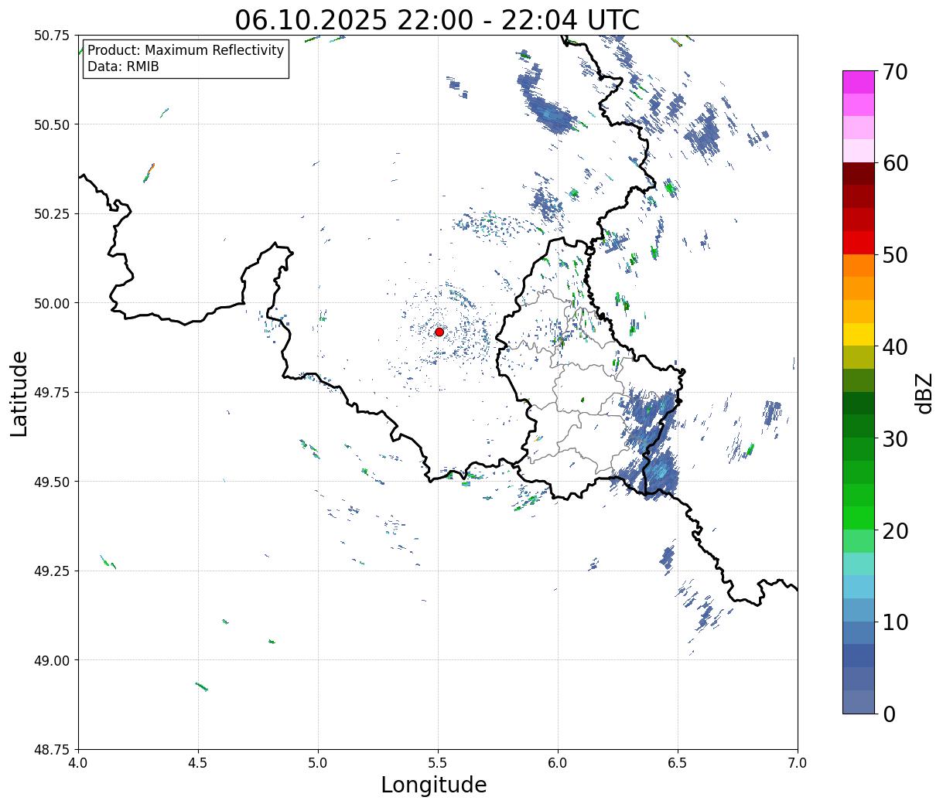
Task: Click the longitude tick label 6.0
Action: 558,763
